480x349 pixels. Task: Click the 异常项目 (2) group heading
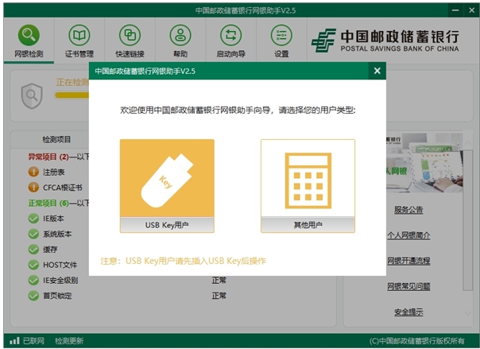48,157
